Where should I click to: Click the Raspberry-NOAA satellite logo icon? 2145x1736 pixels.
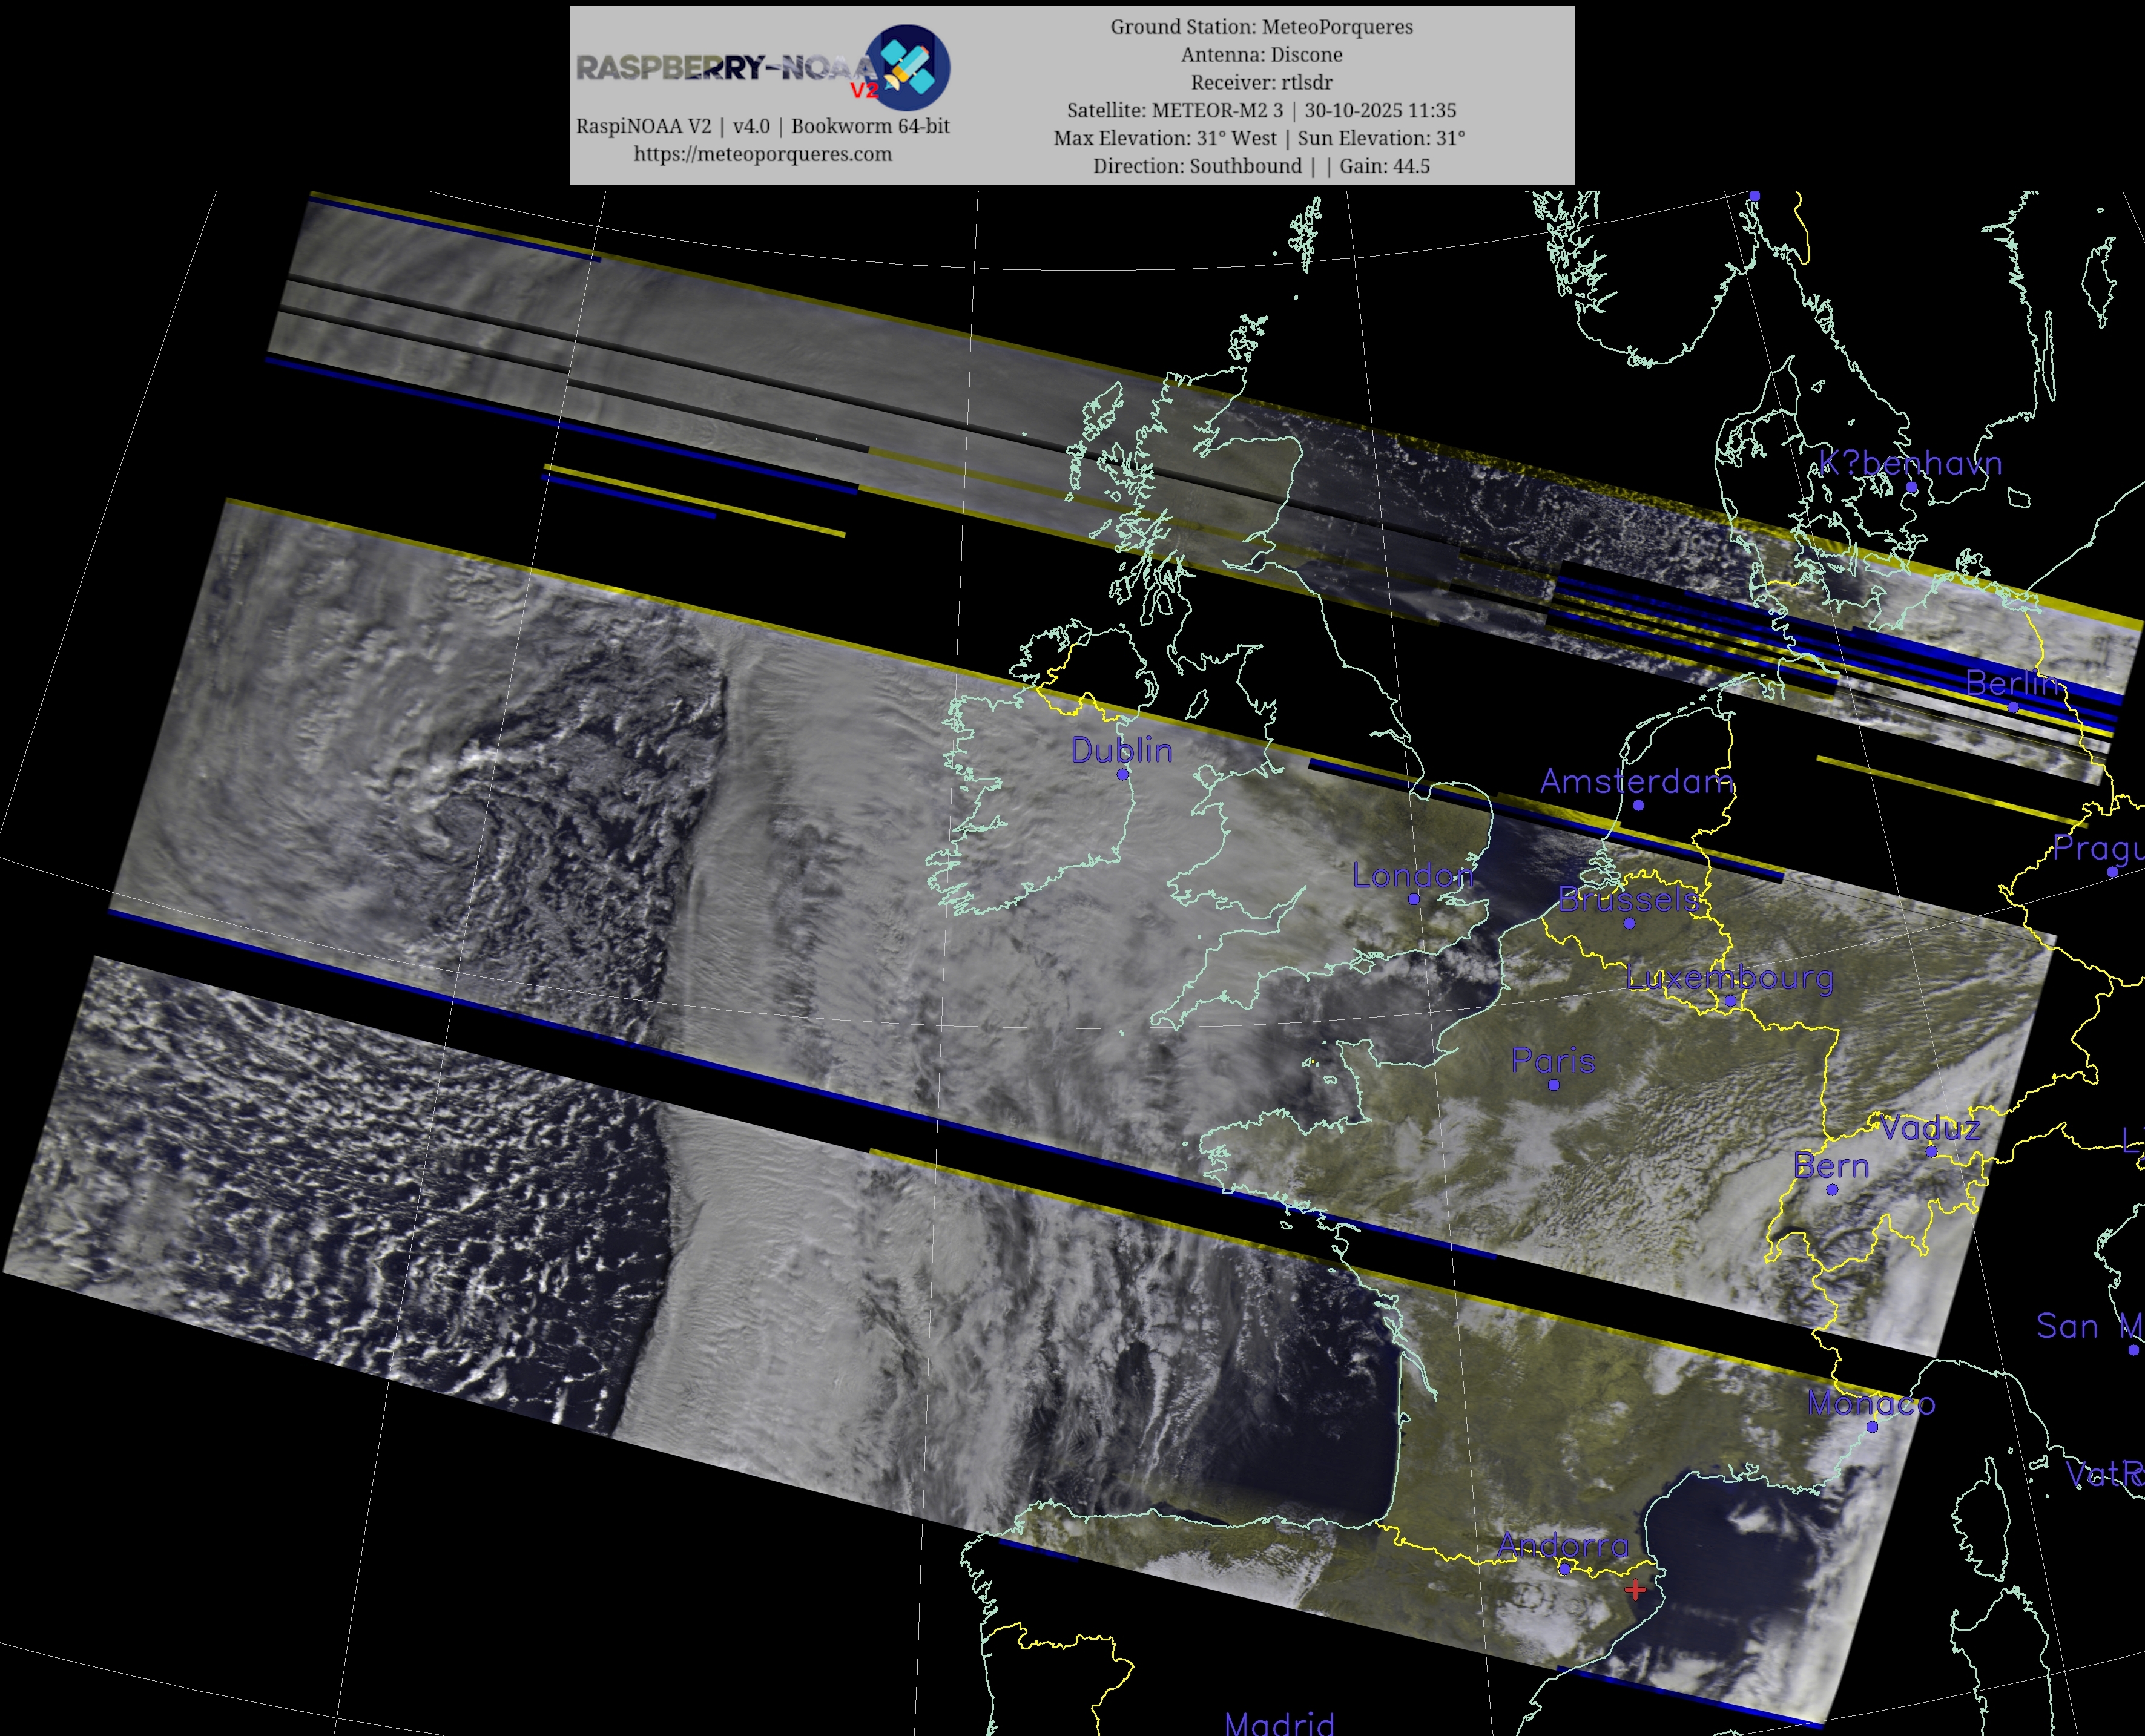pyautogui.click(x=908, y=68)
